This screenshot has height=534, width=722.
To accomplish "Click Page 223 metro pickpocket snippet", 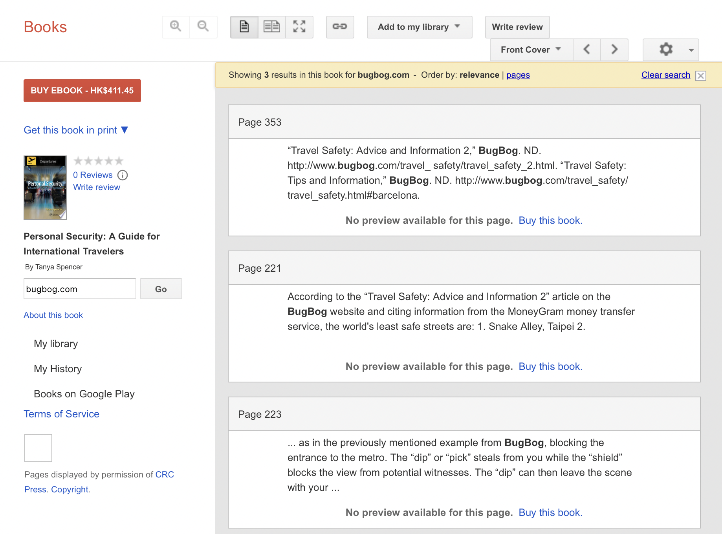I will click(x=460, y=465).
